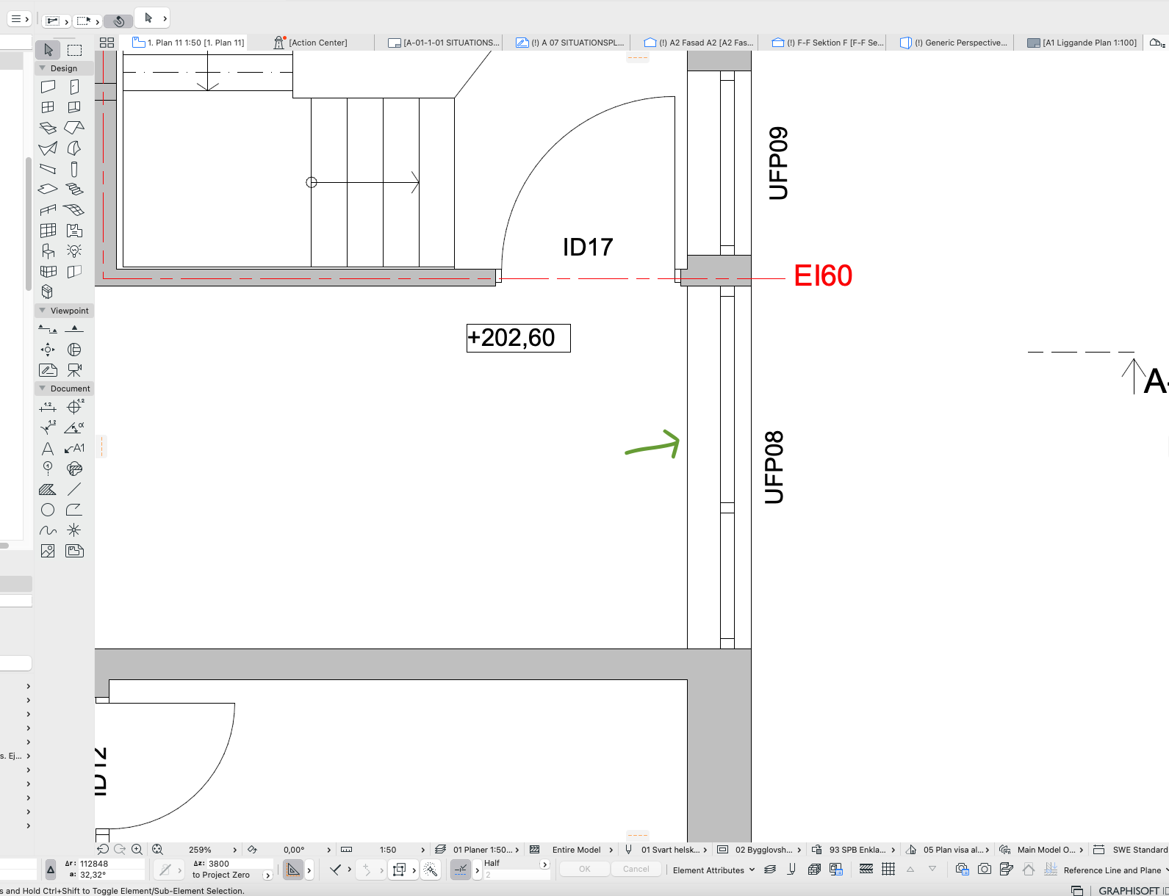Select the Door tool
Image resolution: width=1169 pixels, height=896 pixels.
pyautogui.click(x=74, y=87)
